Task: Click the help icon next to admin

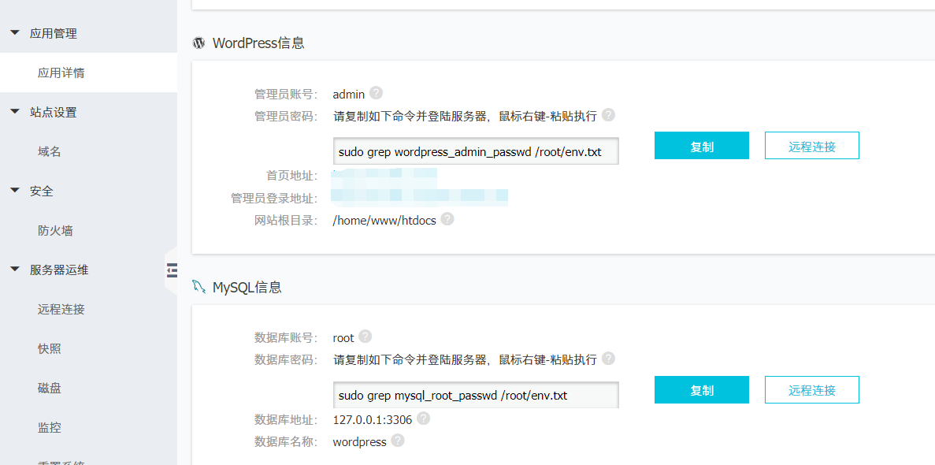Action: (377, 93)
